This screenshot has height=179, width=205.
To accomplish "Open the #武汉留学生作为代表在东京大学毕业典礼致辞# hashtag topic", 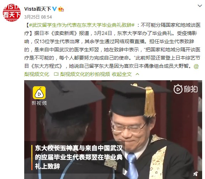I will pyautogui.click(x=82, y=25).
